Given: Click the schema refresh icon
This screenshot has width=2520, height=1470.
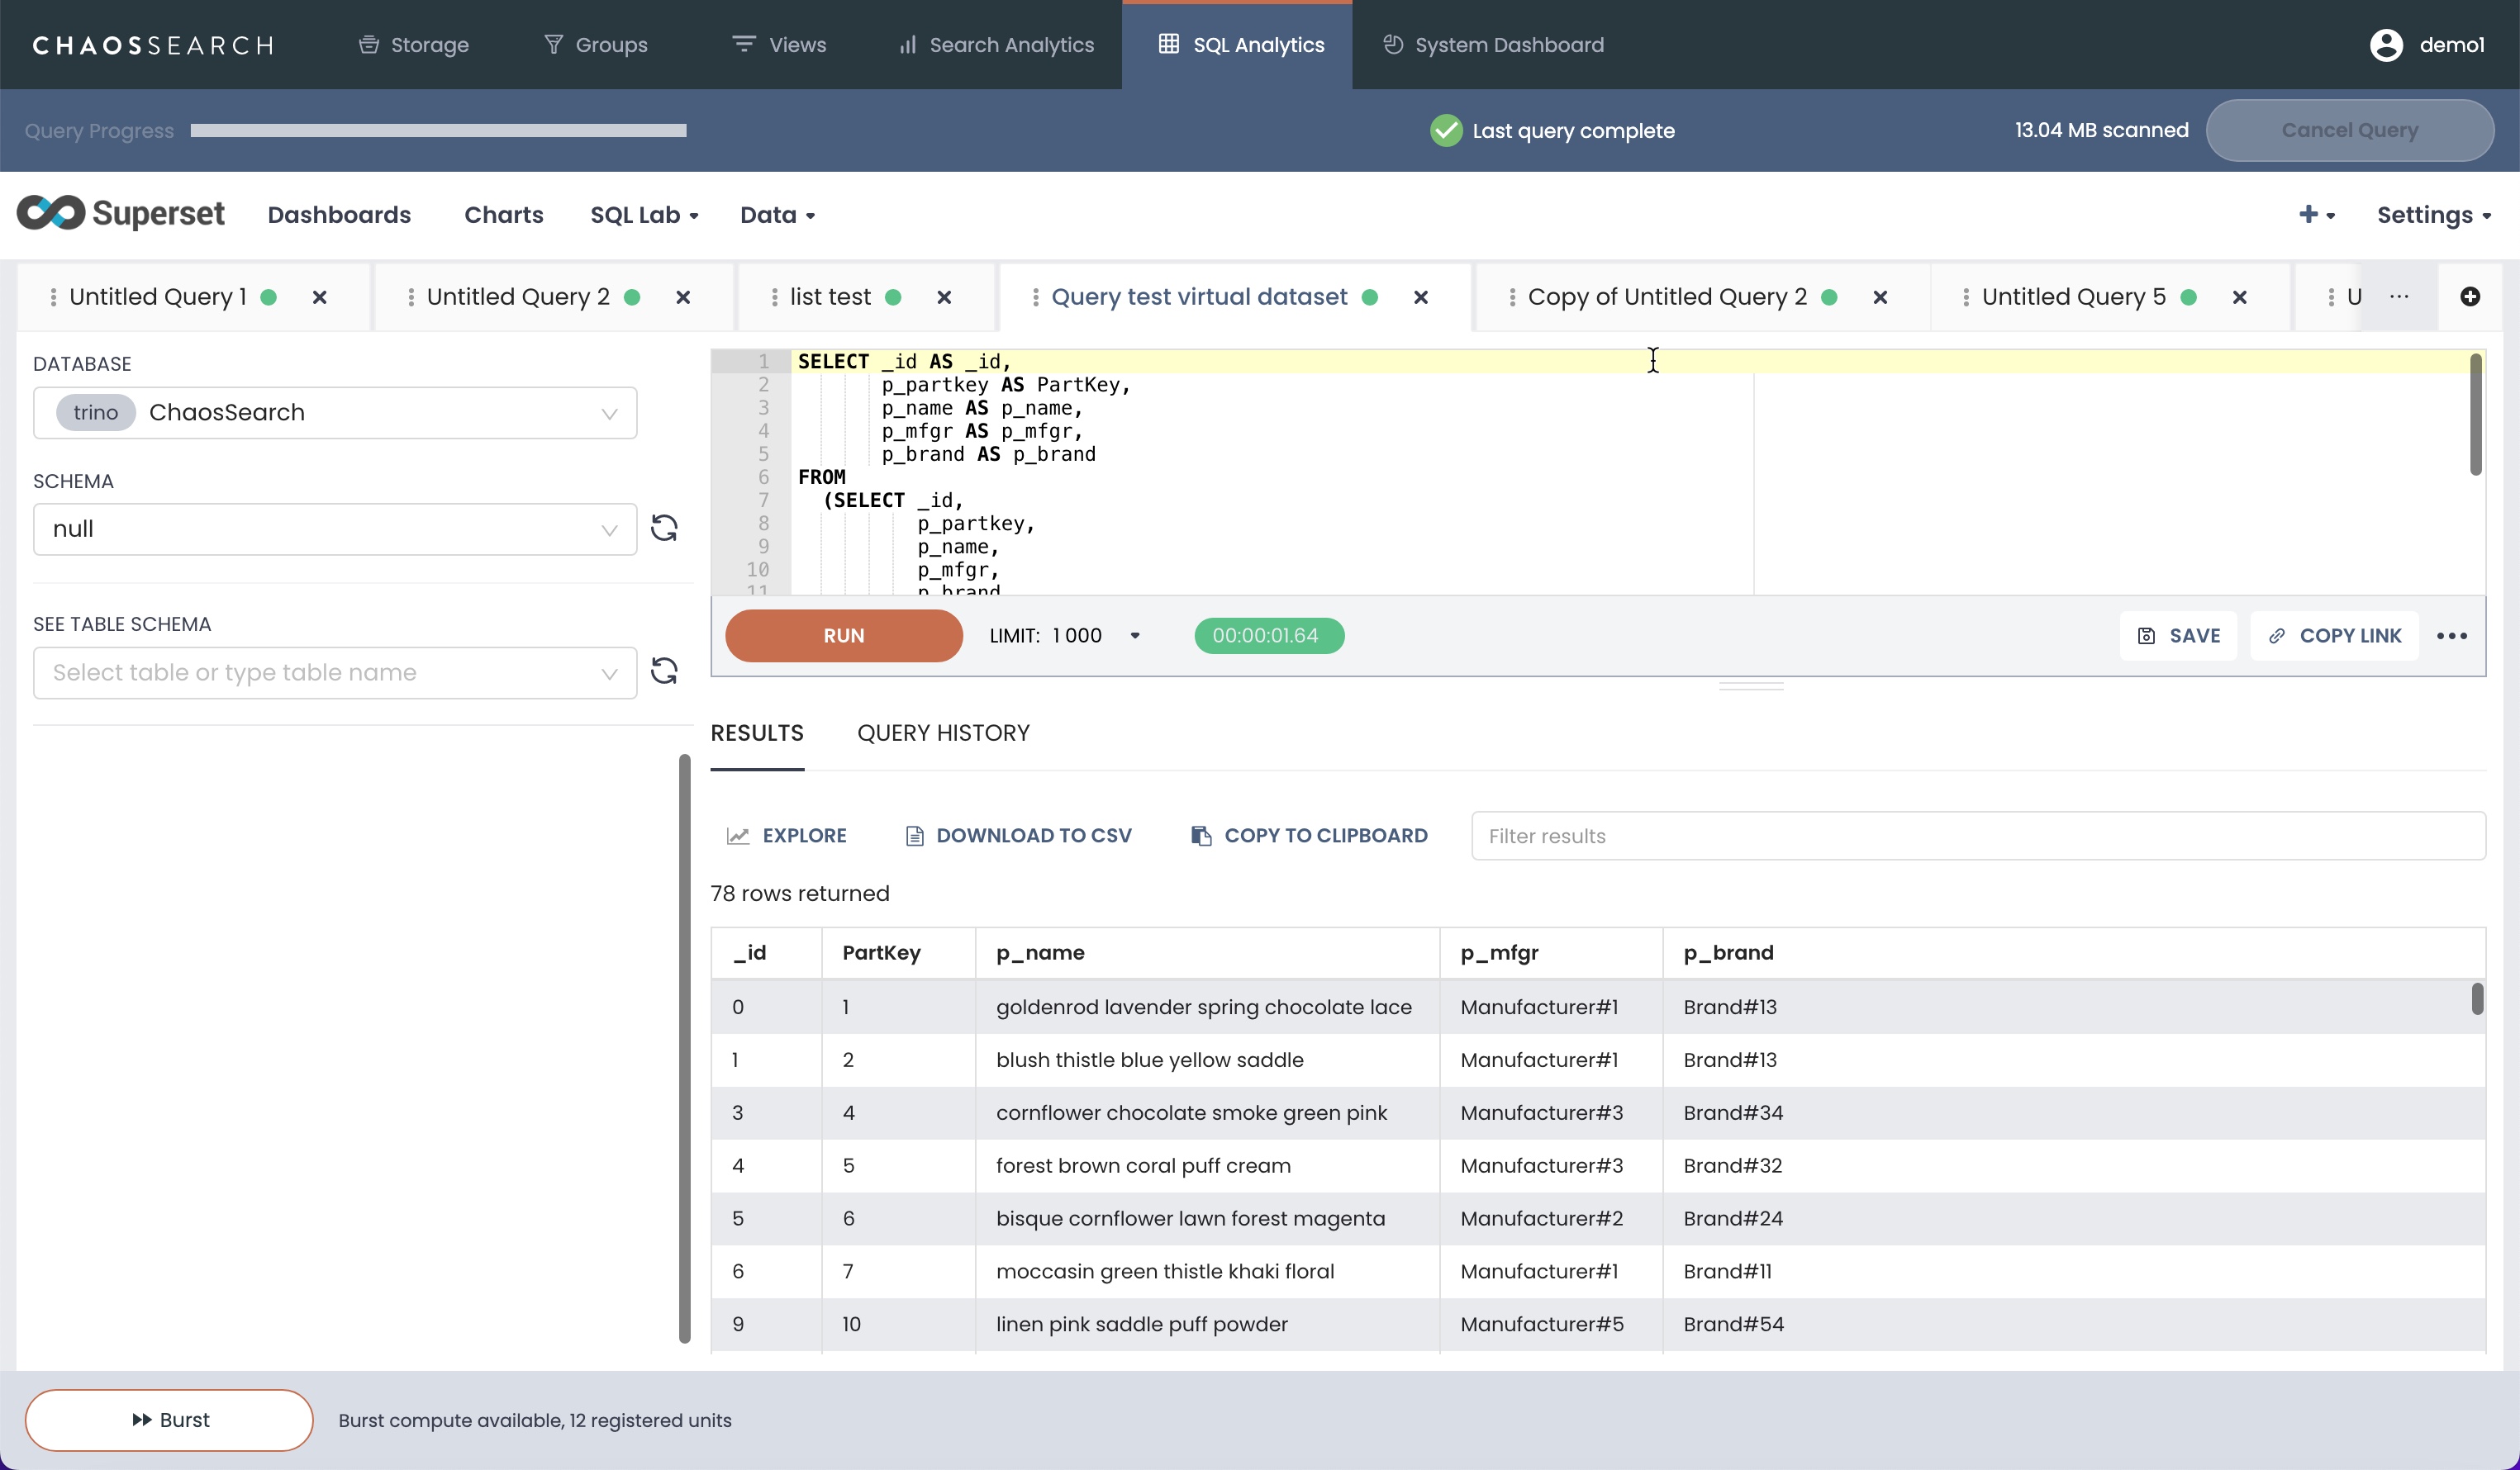Looking at the screenshot, I should (x=664, y=528).
